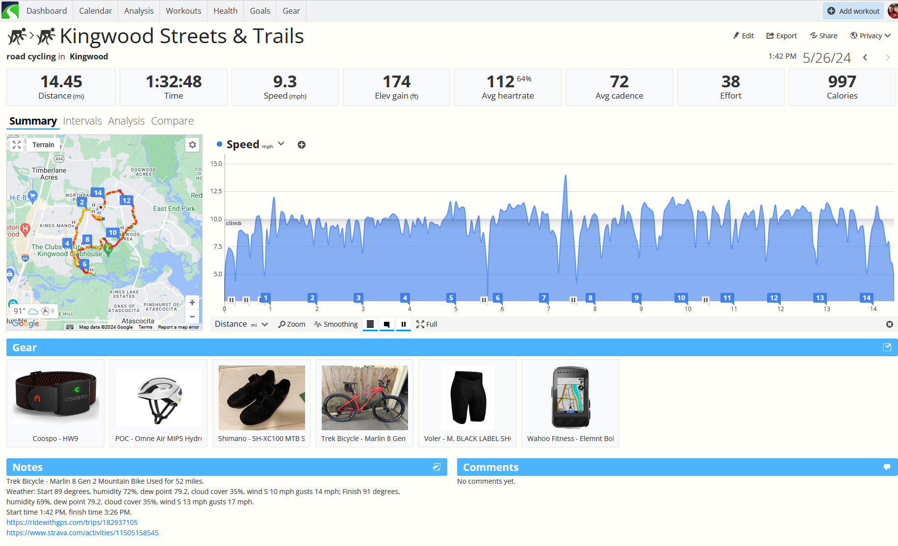
Task: Export the workout
Action: pos(782,36)
